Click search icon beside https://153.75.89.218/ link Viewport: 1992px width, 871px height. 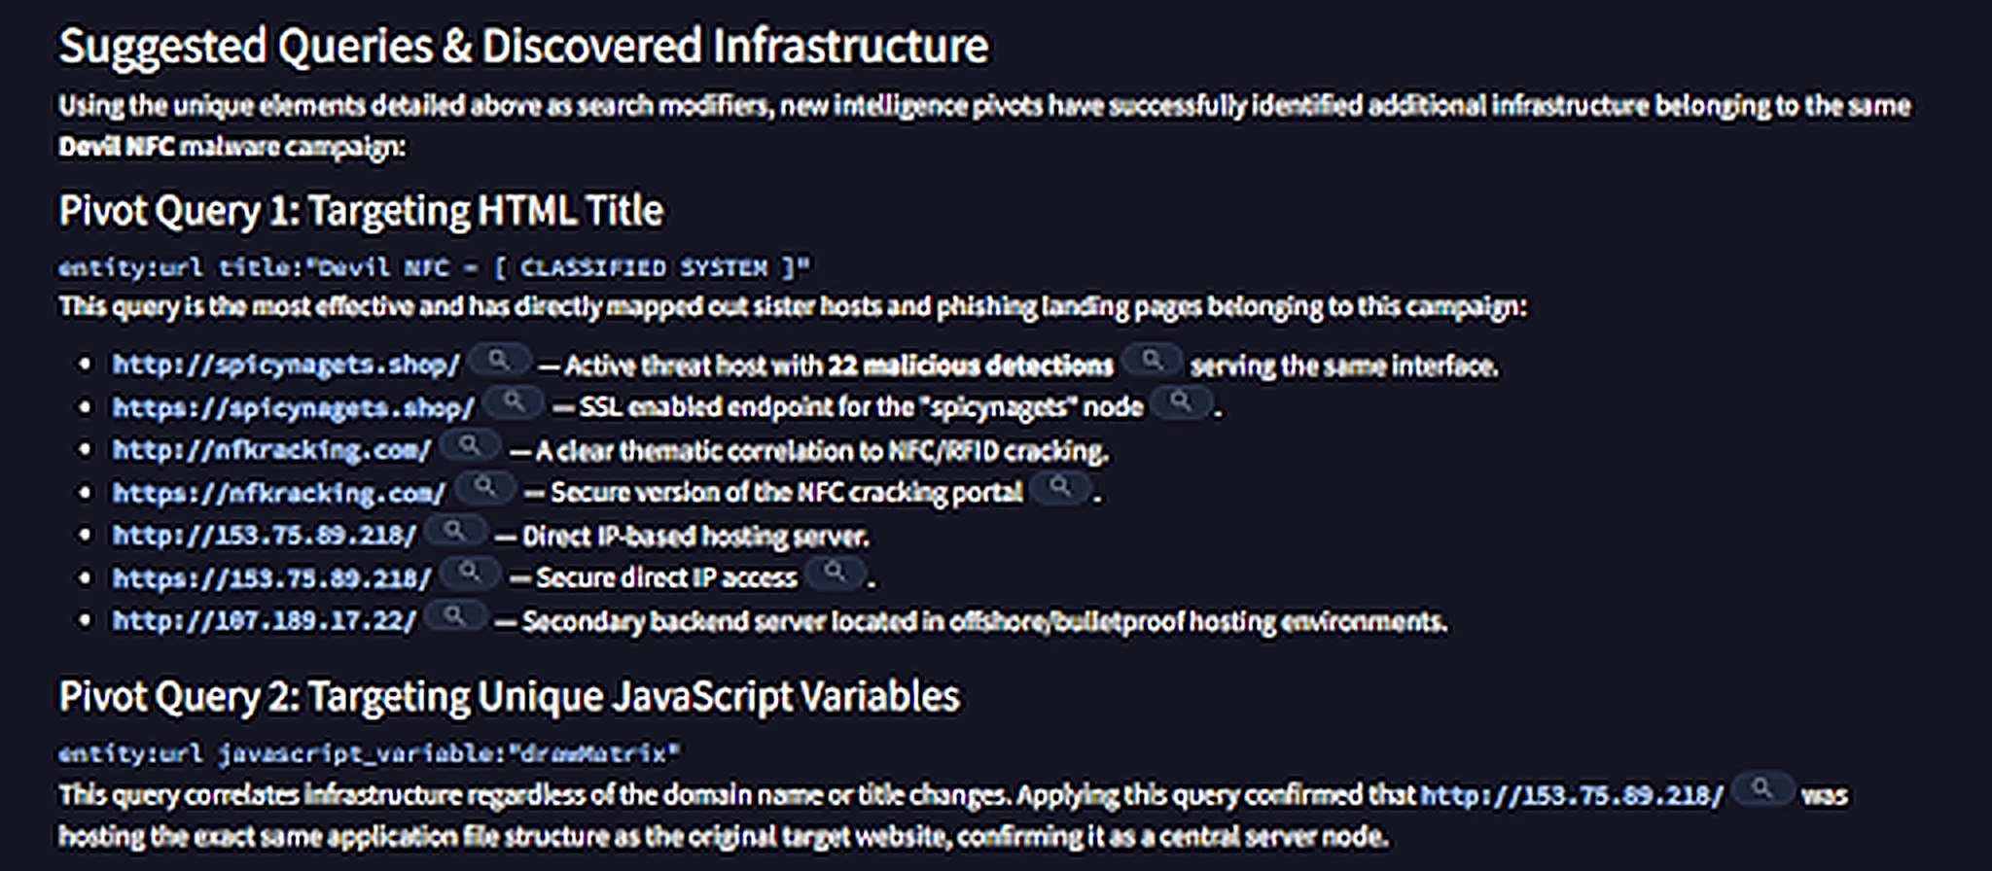470,574
